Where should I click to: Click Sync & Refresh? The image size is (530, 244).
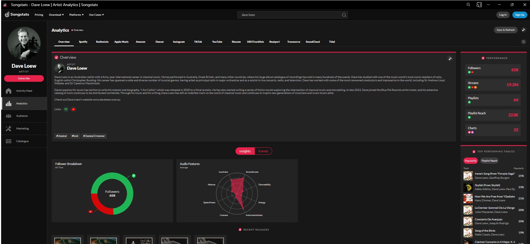coord(506,30)
